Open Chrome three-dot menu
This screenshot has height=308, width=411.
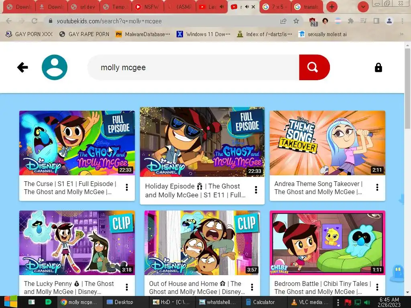[402, 21]
